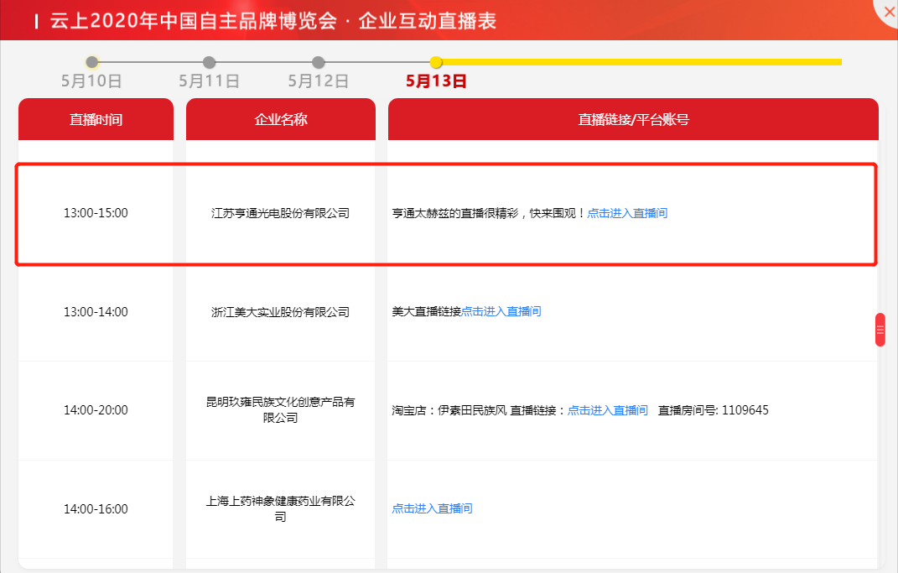Open 伊素田民族风 点击进入直播间 link

pos(608,410)
